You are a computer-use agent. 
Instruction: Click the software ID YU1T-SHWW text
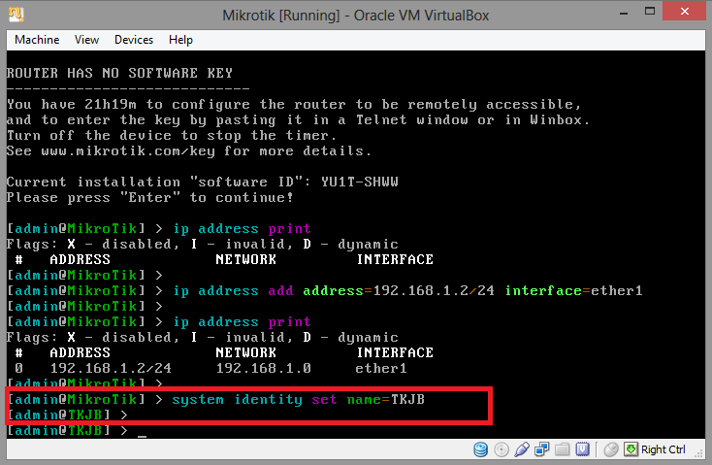click(360, 182)
